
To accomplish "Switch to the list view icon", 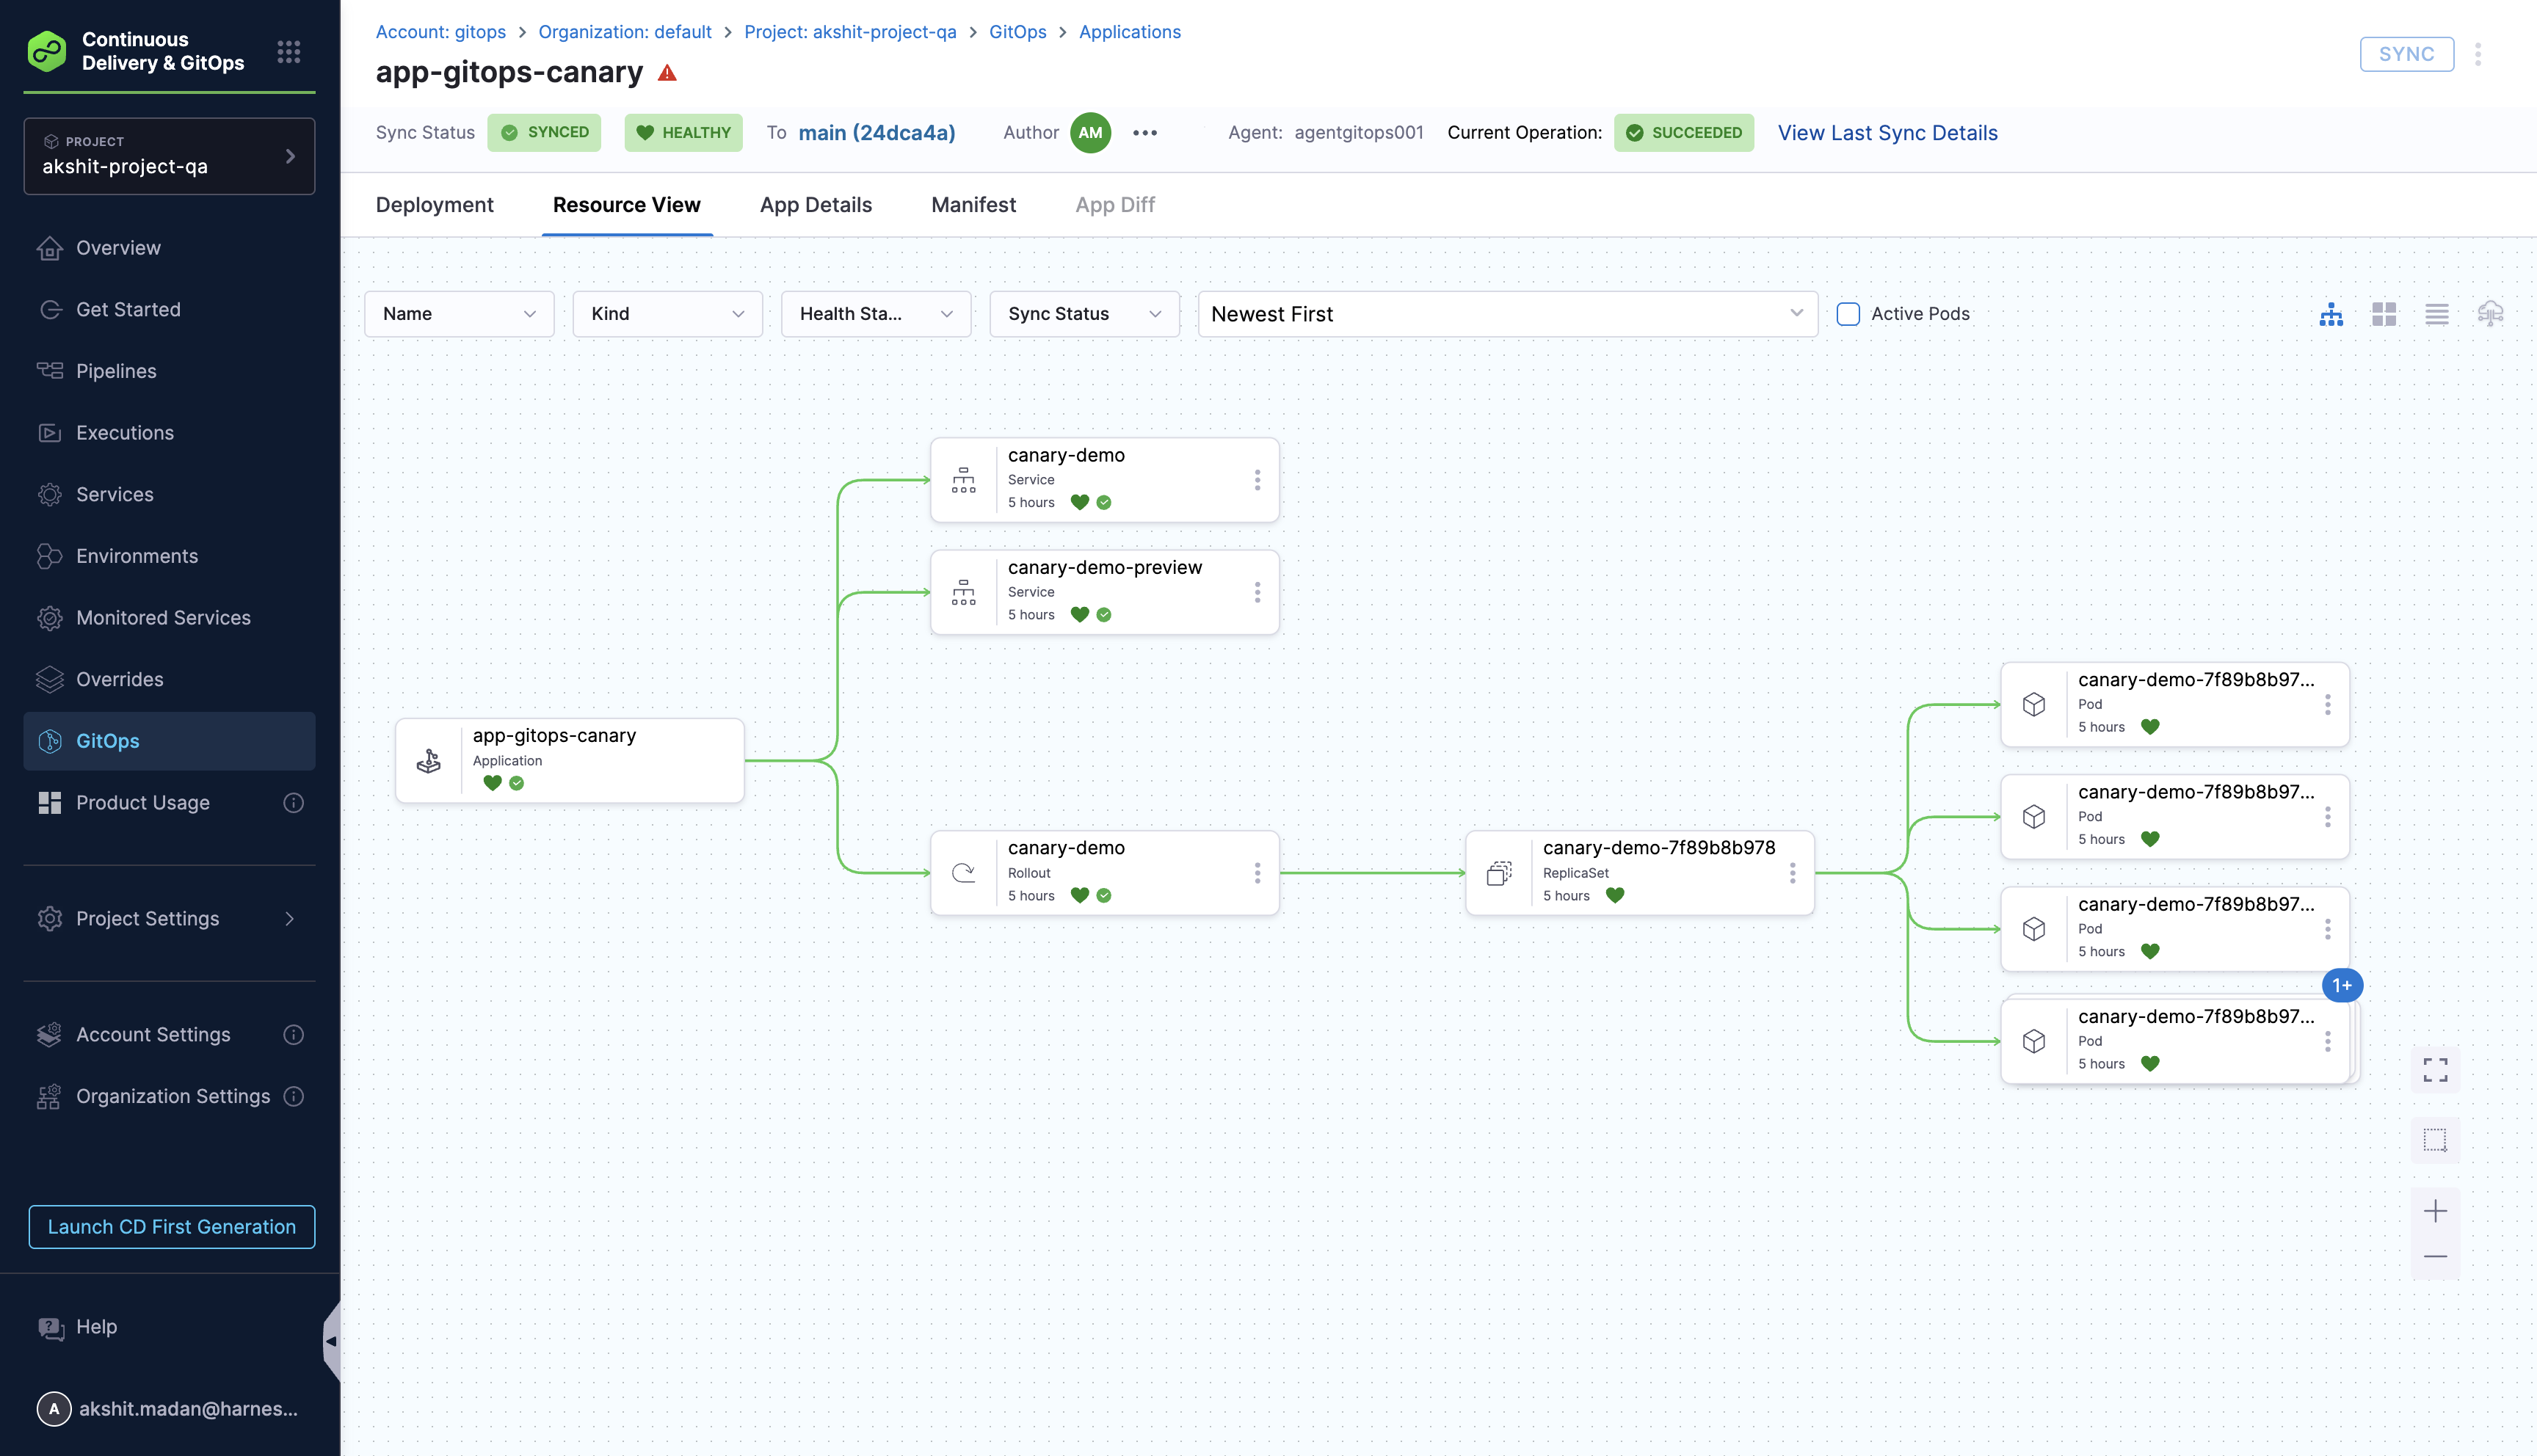I will point(2437,313).
